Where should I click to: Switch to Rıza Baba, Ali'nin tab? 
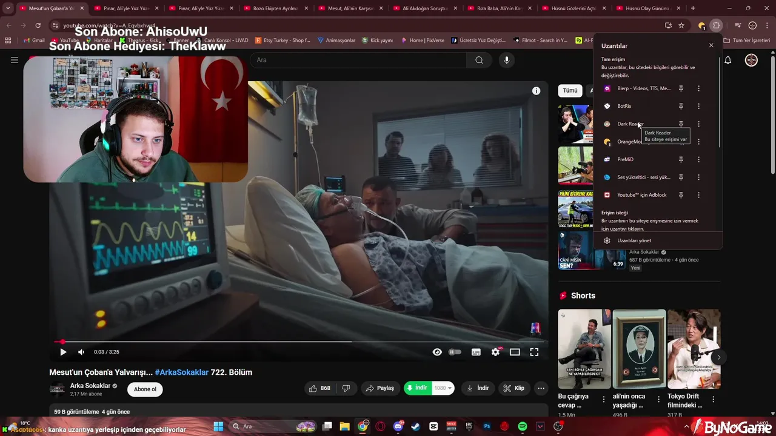[500, 8]
